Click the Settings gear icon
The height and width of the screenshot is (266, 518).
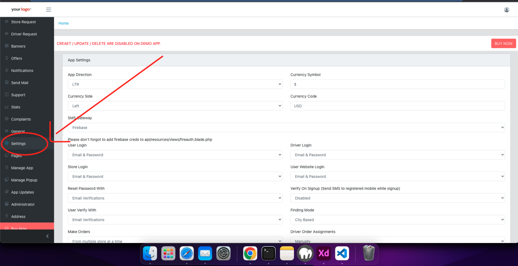click(x=7, y=143)
